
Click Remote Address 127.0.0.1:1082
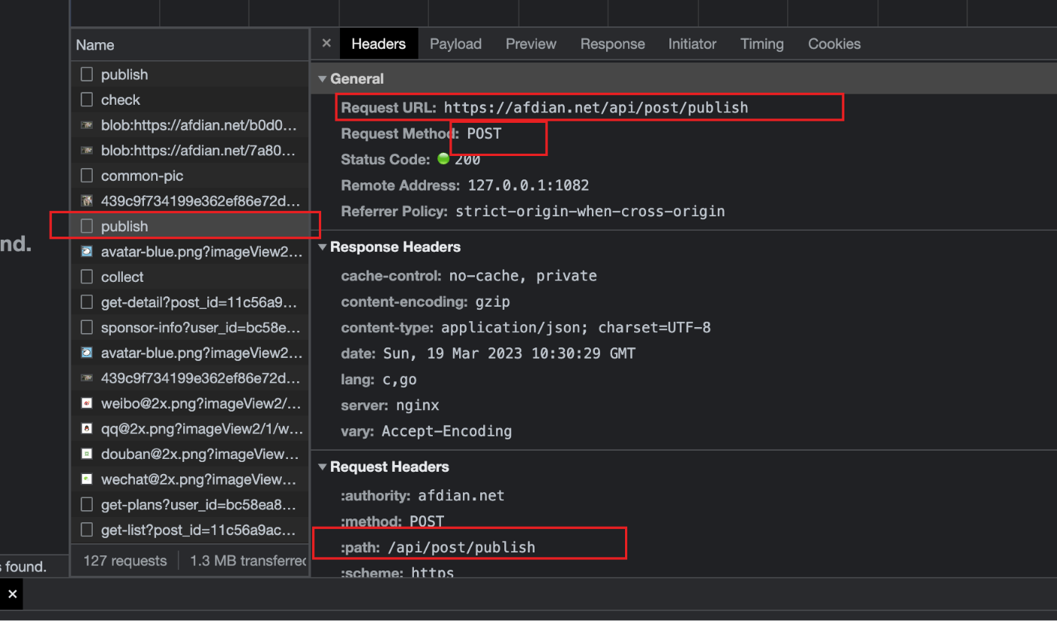[528, 185]
